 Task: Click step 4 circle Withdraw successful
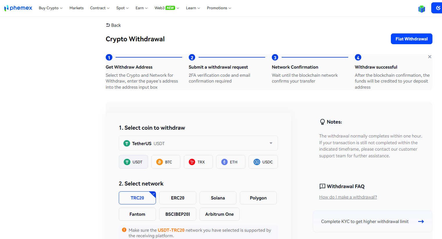[358, 57]
